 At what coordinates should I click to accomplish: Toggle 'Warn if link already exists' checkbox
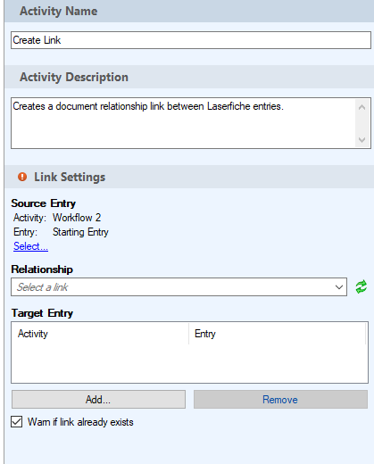(x=17, y=422)
